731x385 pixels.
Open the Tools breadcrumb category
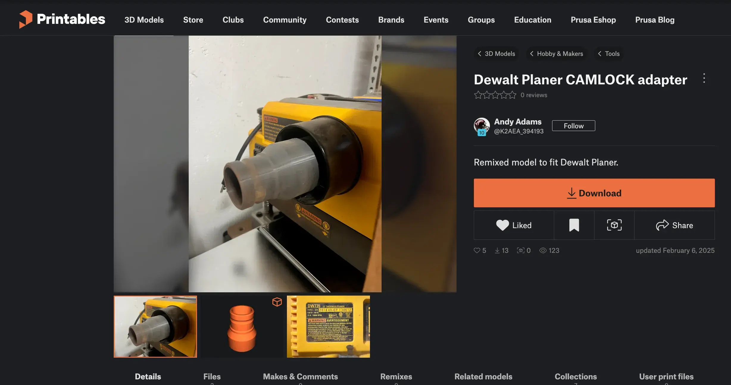(609, 54)
